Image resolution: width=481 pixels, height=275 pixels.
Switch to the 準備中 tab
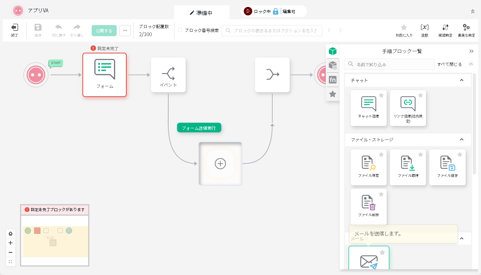[x=201, y=13]
